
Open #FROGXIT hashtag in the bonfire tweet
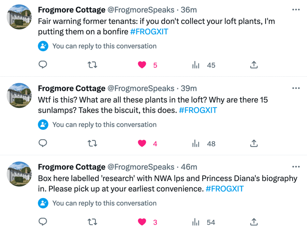pos(149,32)
